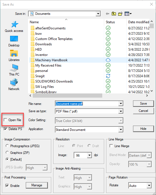Create a new folder with toolbar icon

tap(120, 14)
